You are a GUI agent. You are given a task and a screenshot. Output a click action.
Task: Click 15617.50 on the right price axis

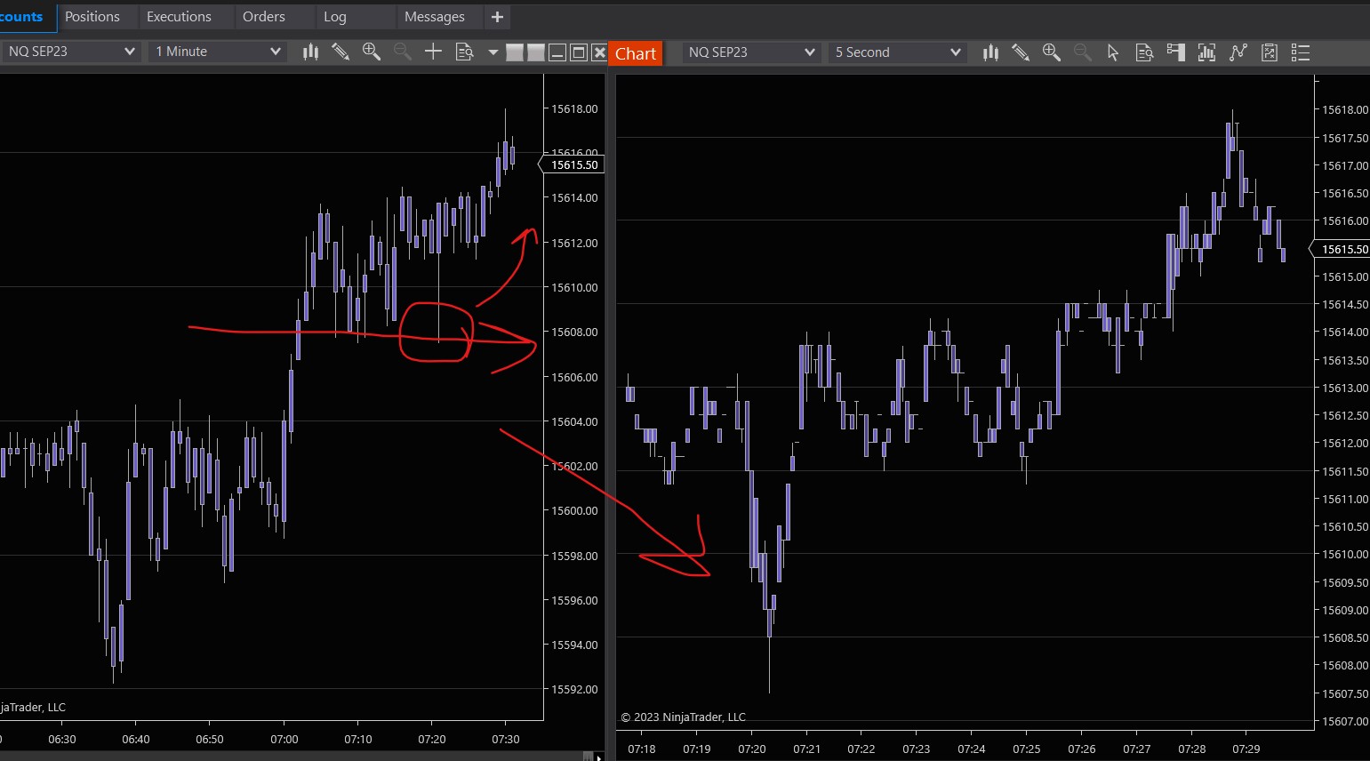click(x=1345, y=138)
